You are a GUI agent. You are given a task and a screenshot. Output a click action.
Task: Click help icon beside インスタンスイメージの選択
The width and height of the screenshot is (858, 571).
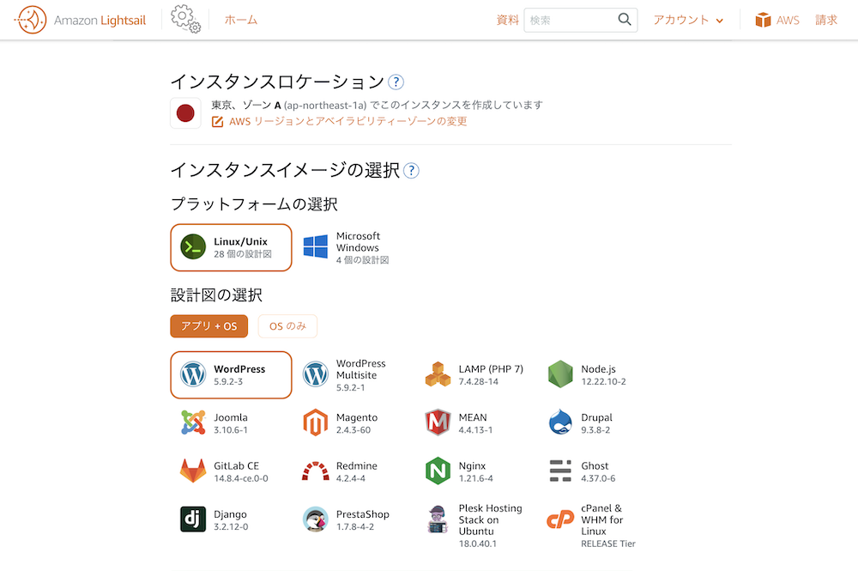pyautogui.click(x=411, y=170)
